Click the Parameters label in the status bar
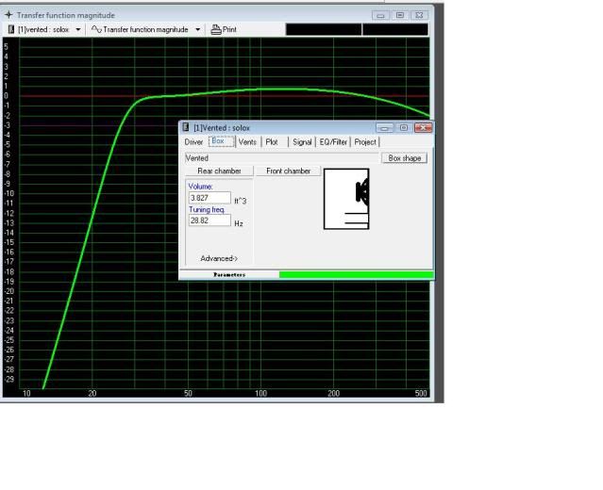603x490 pixels. 229,274
